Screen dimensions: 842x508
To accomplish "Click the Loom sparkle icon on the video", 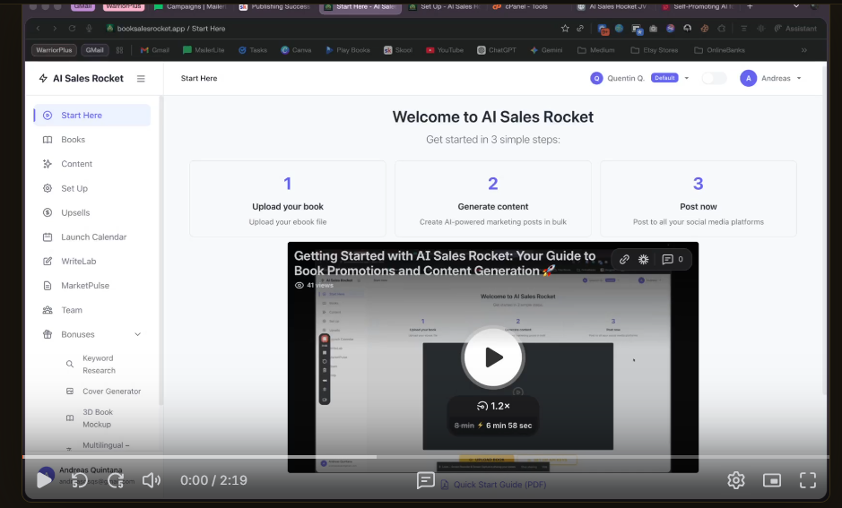I will pos(643,259).
